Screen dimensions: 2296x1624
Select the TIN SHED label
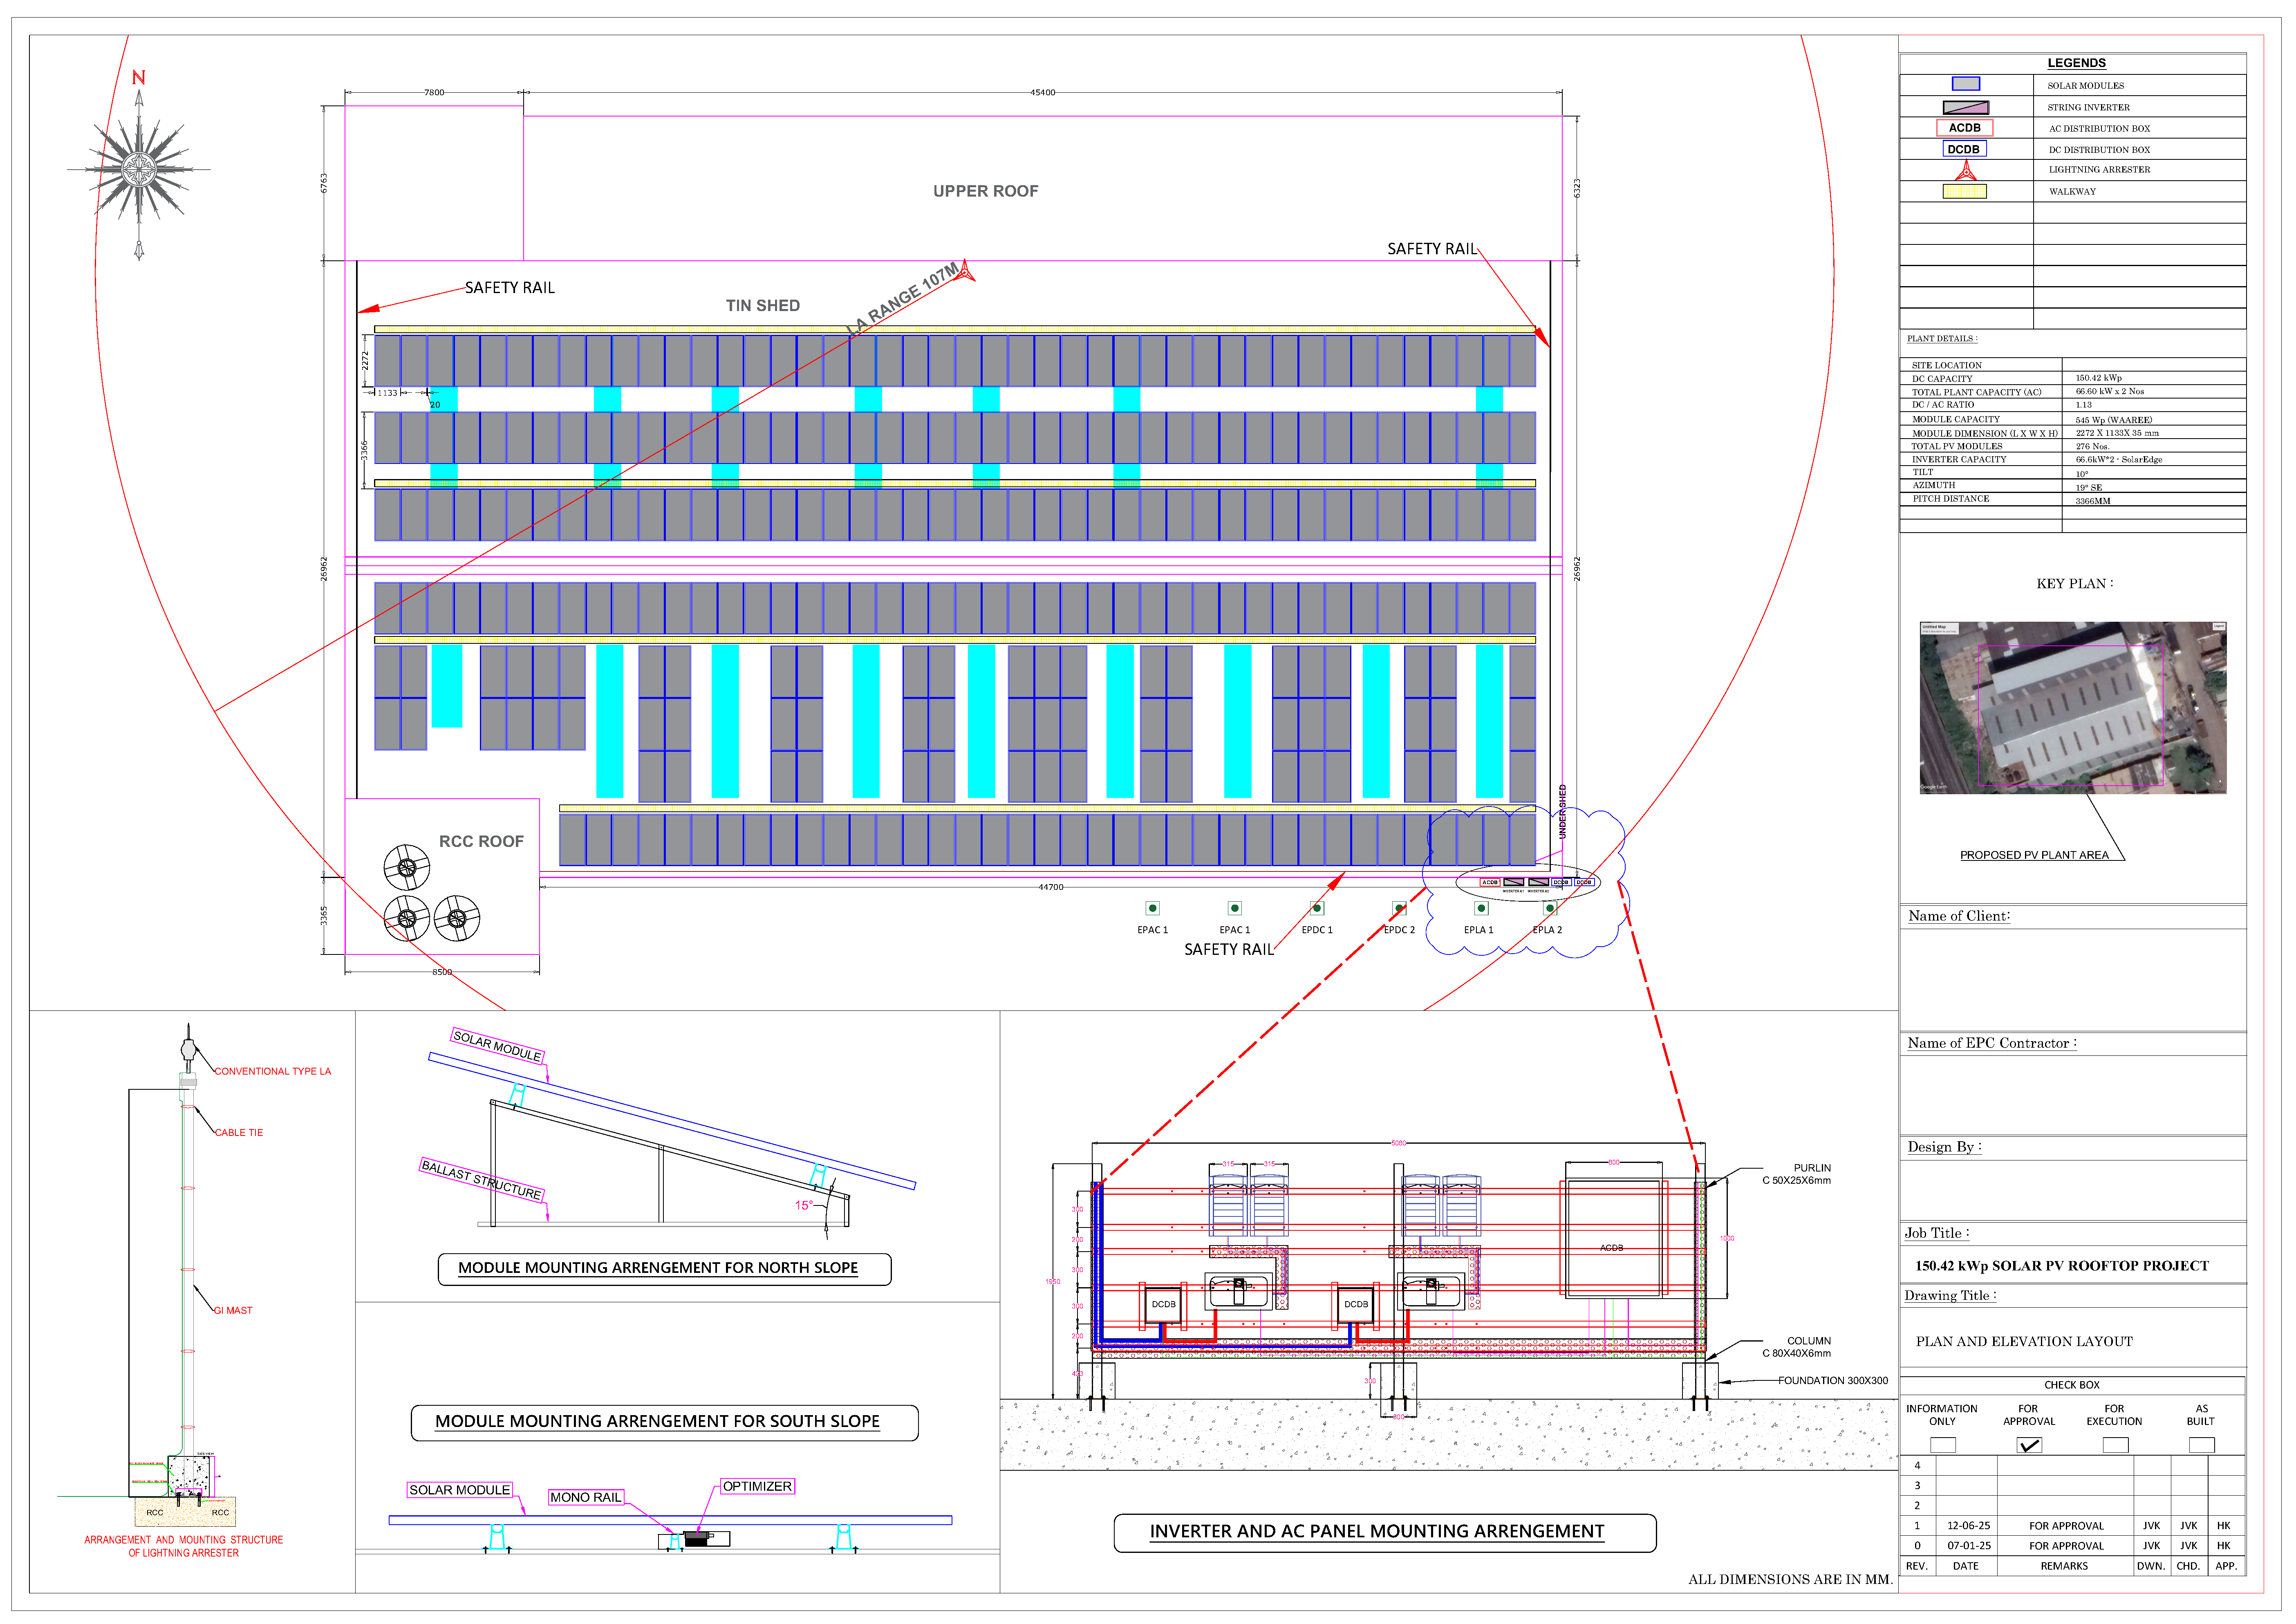[x=763, y=306]
